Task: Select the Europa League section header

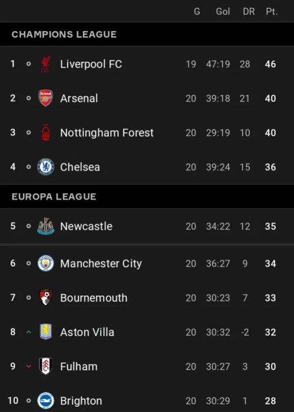Action: 147,196
